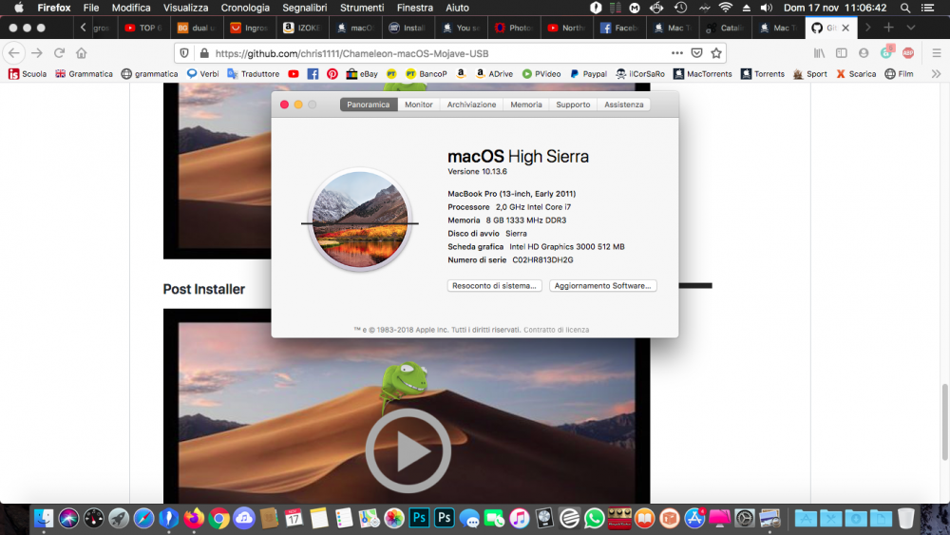Open Paypal bookmark
950x535 pixels.
pyautogui.click(x=588, y=74)
